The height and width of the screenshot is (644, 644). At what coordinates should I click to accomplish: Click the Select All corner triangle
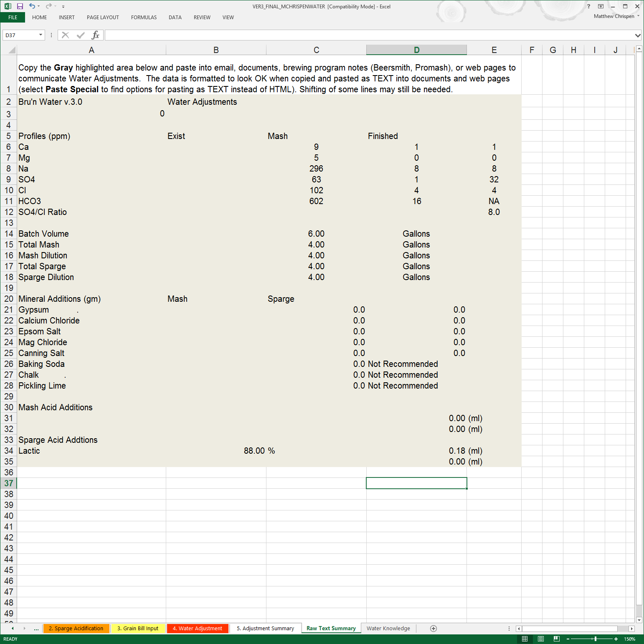[12, 50]
